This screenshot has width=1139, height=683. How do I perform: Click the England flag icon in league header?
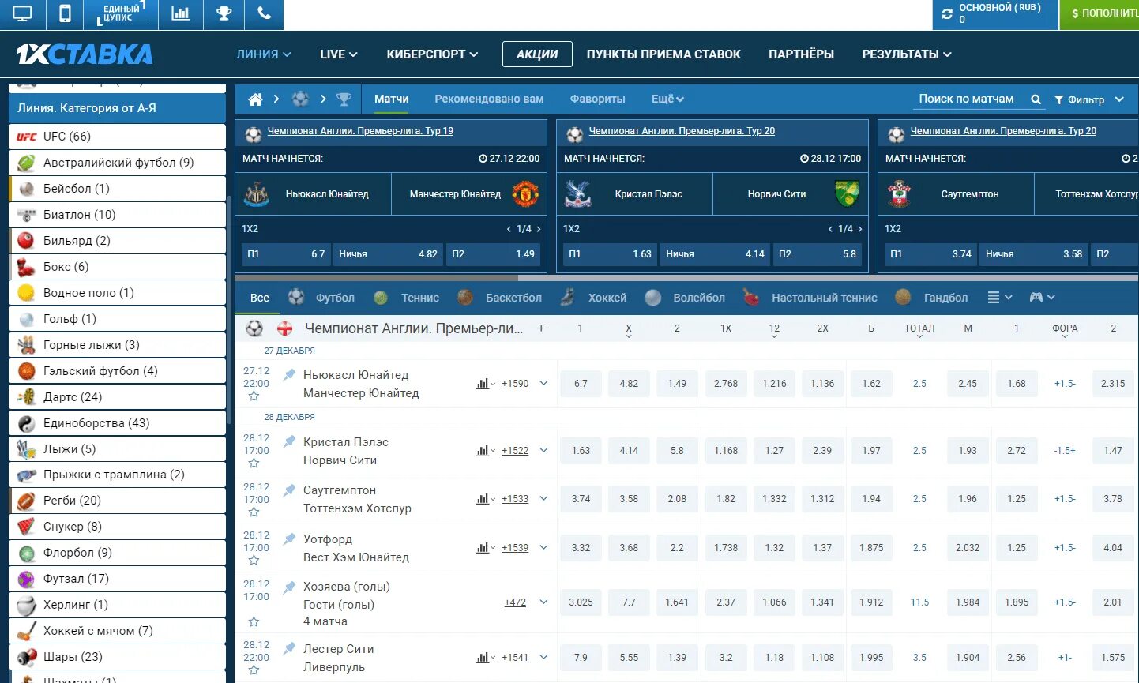[285, 328]
